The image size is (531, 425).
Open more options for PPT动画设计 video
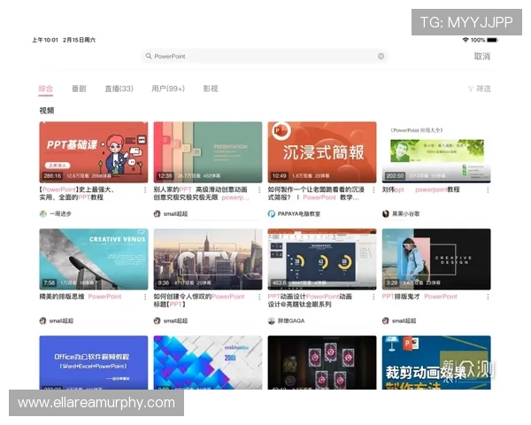tap(373, 297)
